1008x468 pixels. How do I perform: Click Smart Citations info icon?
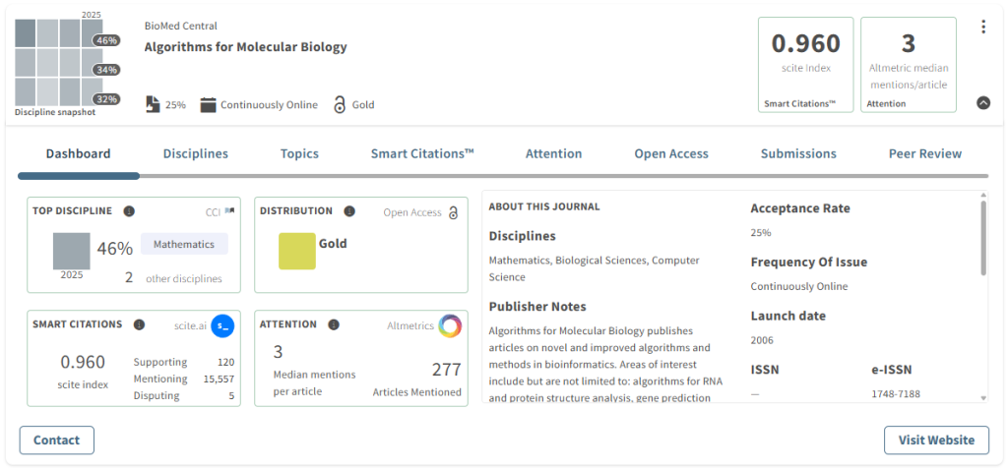point(139,324)
